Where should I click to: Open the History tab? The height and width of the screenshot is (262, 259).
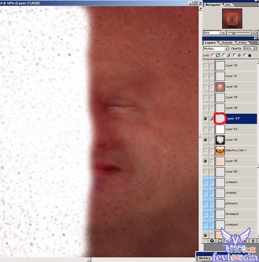[205, 258]
